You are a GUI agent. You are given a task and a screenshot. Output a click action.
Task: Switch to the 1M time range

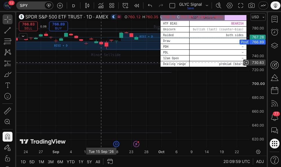pyautogui.click(x=41, y=162)
